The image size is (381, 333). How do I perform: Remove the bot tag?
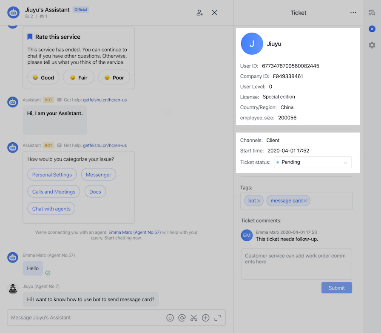click(x=259, y=201)
